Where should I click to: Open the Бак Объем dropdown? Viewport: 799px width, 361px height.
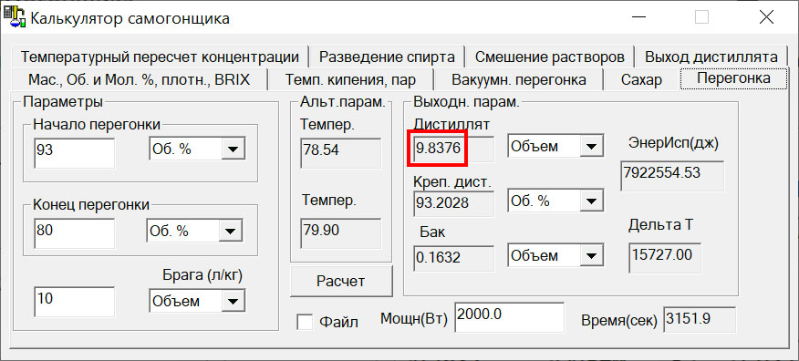coord(591,255)
